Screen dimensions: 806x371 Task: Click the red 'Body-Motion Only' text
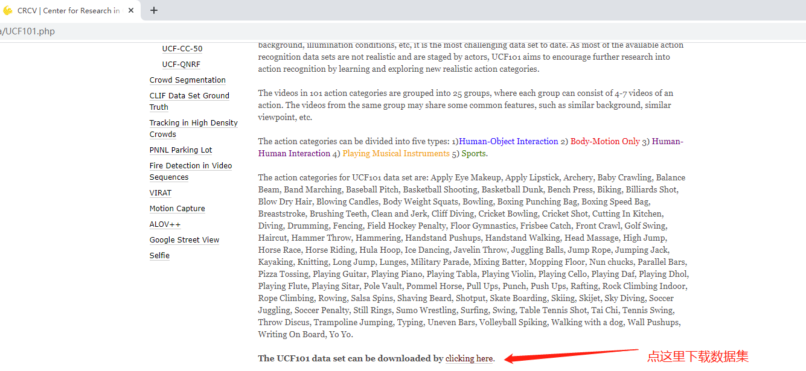click(605, 141)
